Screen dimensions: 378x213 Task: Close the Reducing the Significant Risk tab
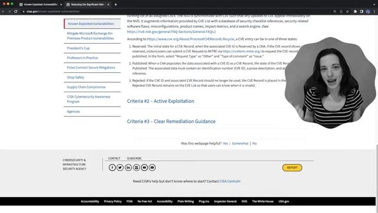point(108,4)
